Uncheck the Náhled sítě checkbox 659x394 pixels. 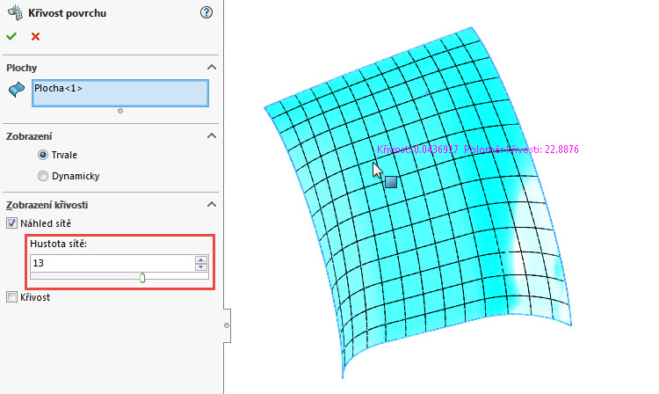(11, 223)
